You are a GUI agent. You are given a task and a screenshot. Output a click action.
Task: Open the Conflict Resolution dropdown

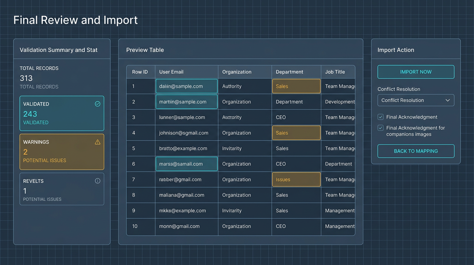coord(415,100)
